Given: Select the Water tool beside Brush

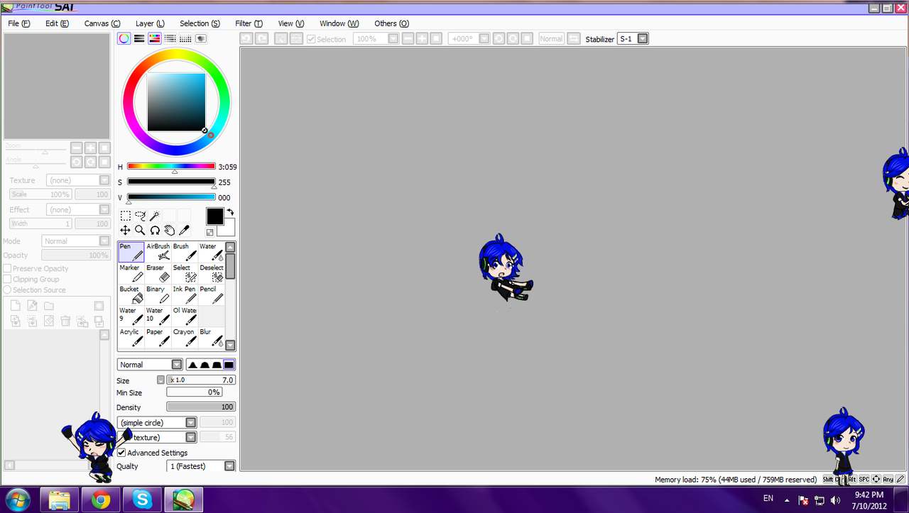Looking at the screenshot, I should coord(212,252).
